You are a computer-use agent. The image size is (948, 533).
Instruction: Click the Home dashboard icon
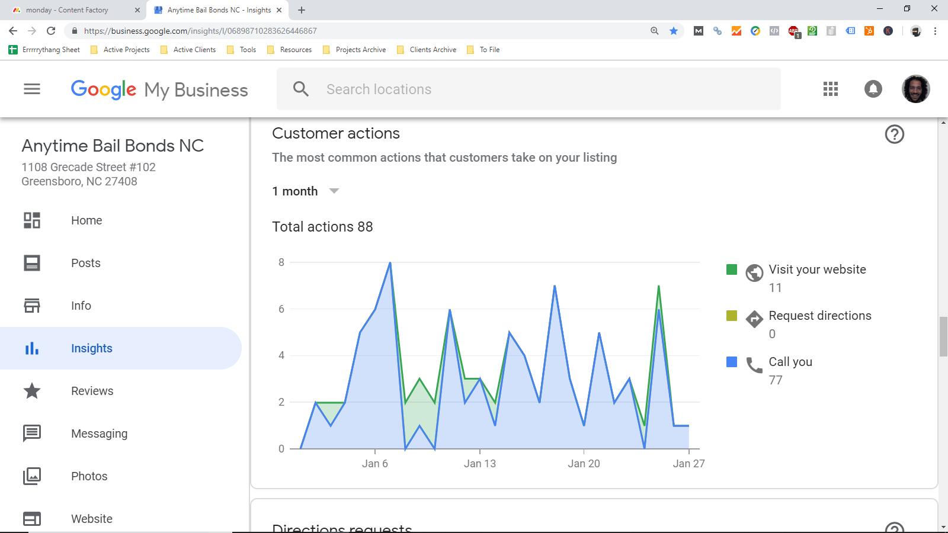(x=32, y=220)
